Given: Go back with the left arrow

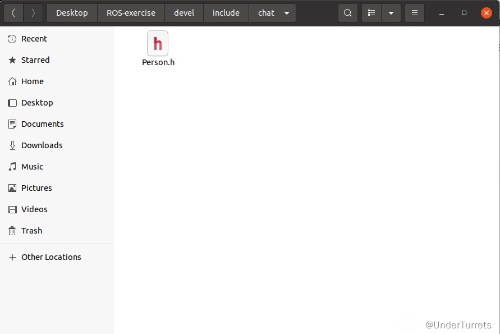Looking at the screenshot, I should (13, 13).
